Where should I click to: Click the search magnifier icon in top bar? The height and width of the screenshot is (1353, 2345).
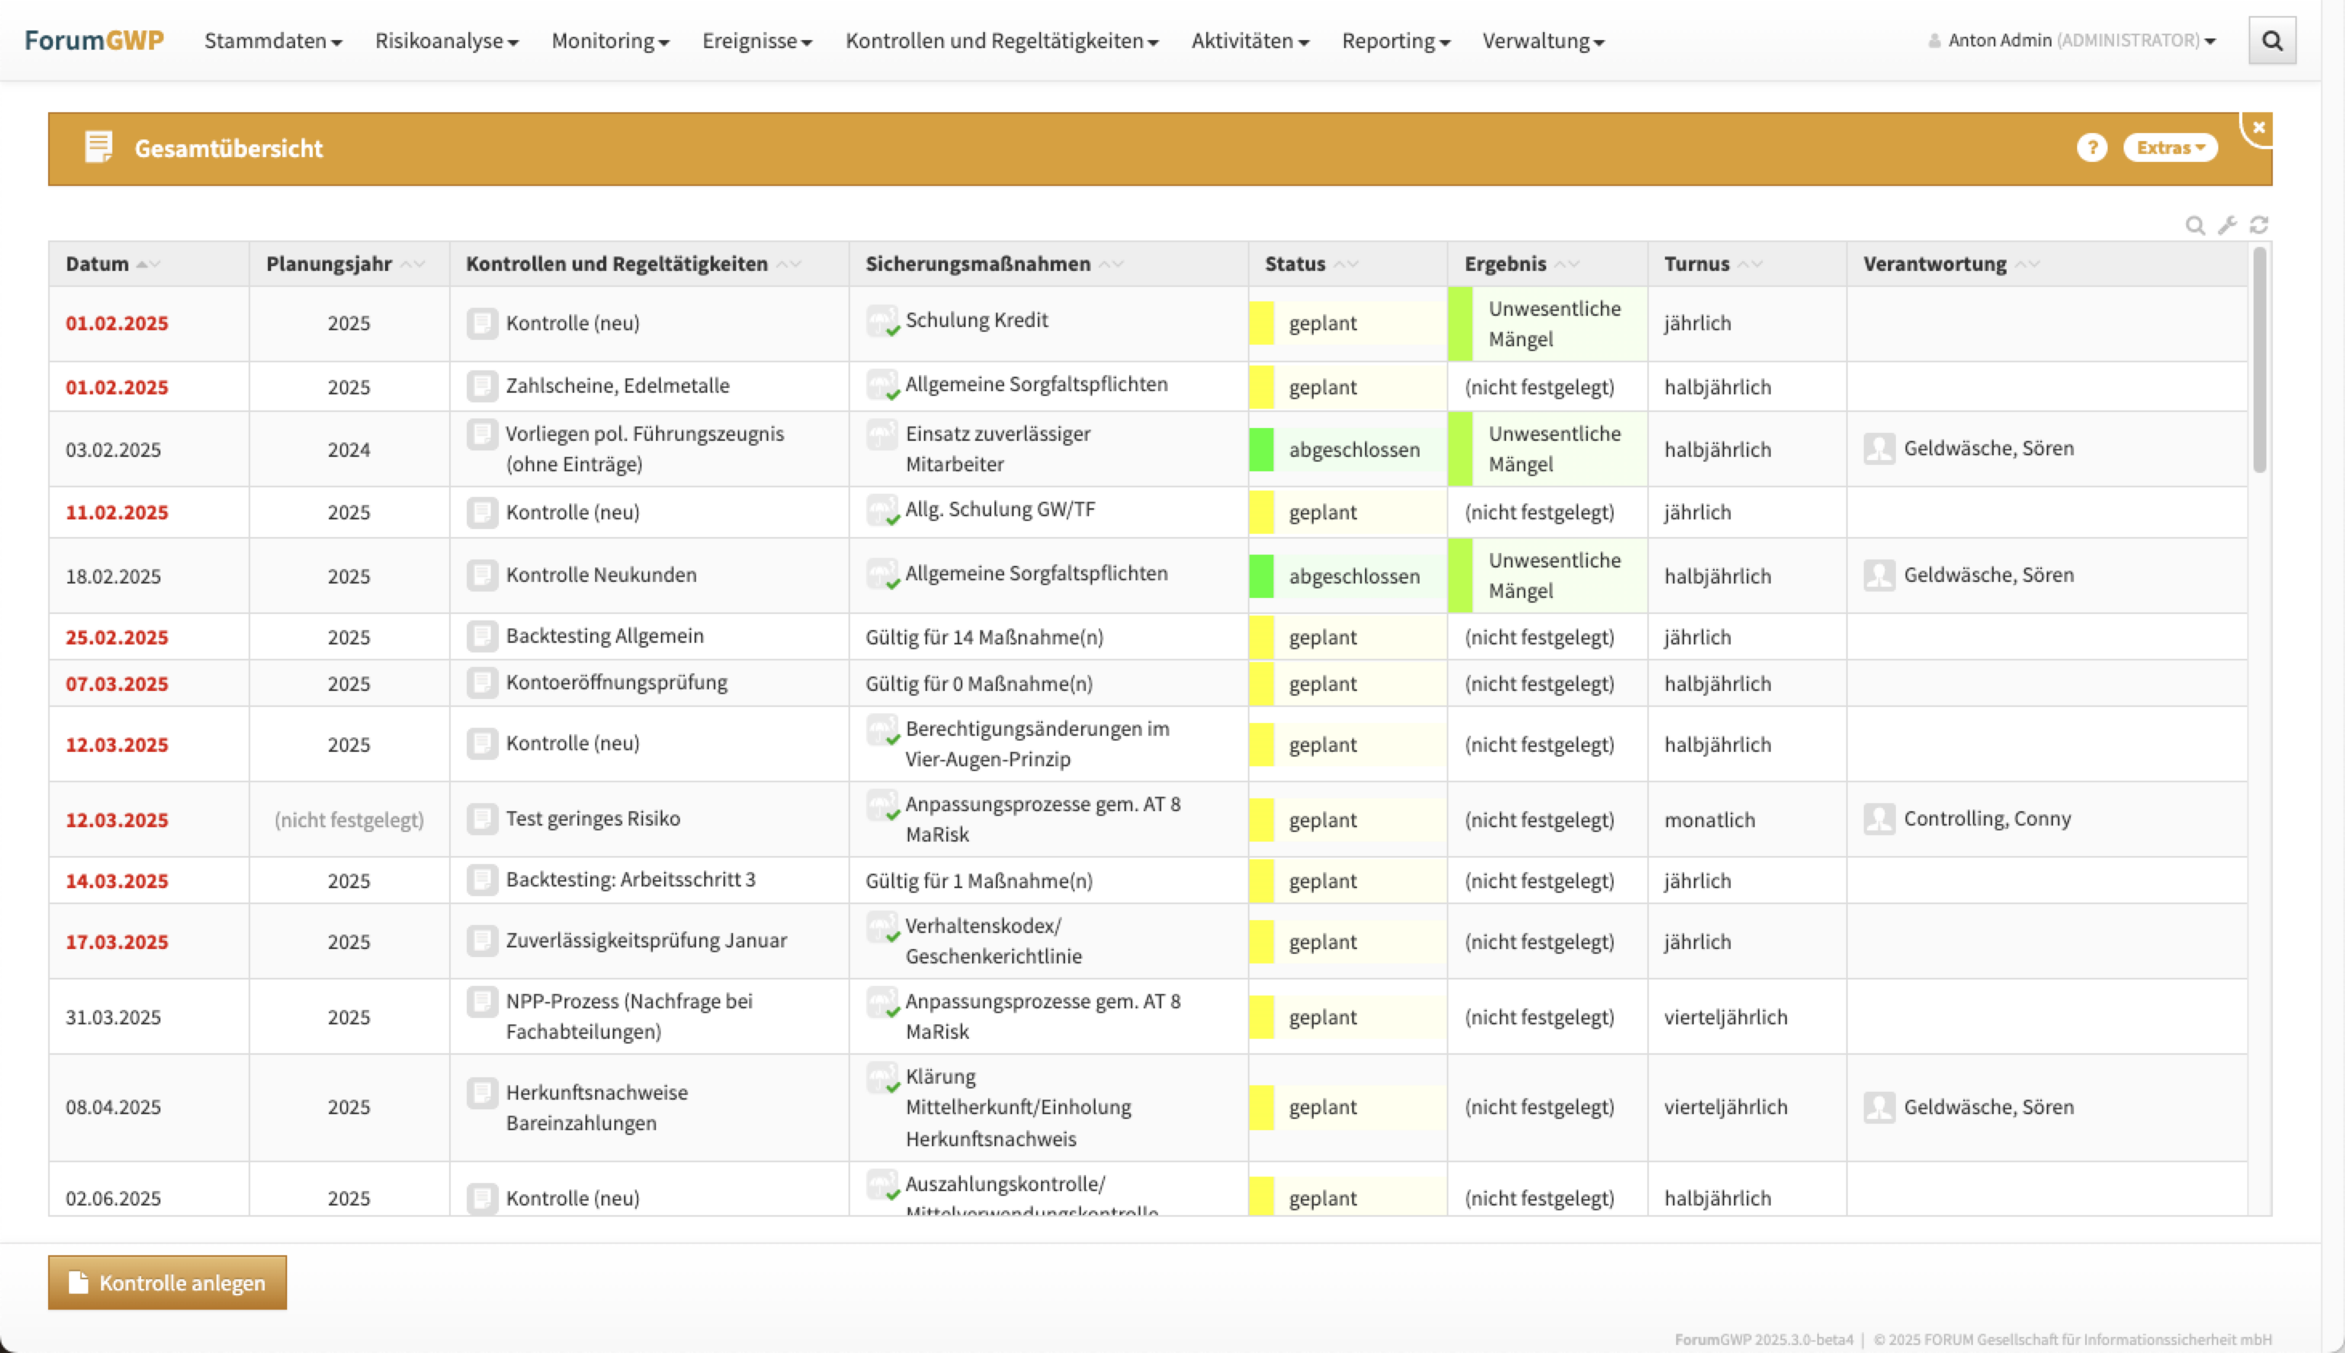click(x=2271, y=41)
